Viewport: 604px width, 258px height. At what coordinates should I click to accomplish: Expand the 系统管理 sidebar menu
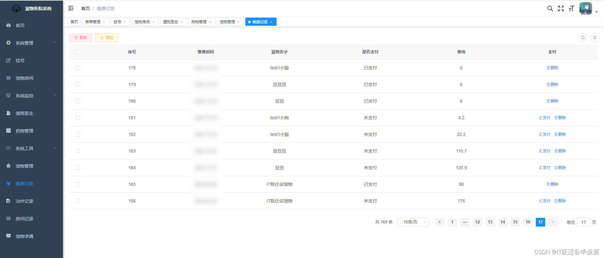(31, 43)
